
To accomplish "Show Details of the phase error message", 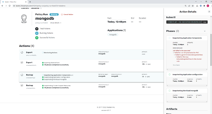I will pyautogui.click(x=176, y=65).
